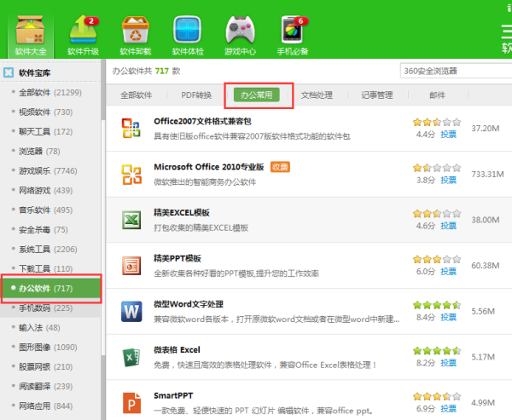This screenshot has width=512, height=420.
Task: Click the star rating of SmartPPT
Action: coord(437,396)
